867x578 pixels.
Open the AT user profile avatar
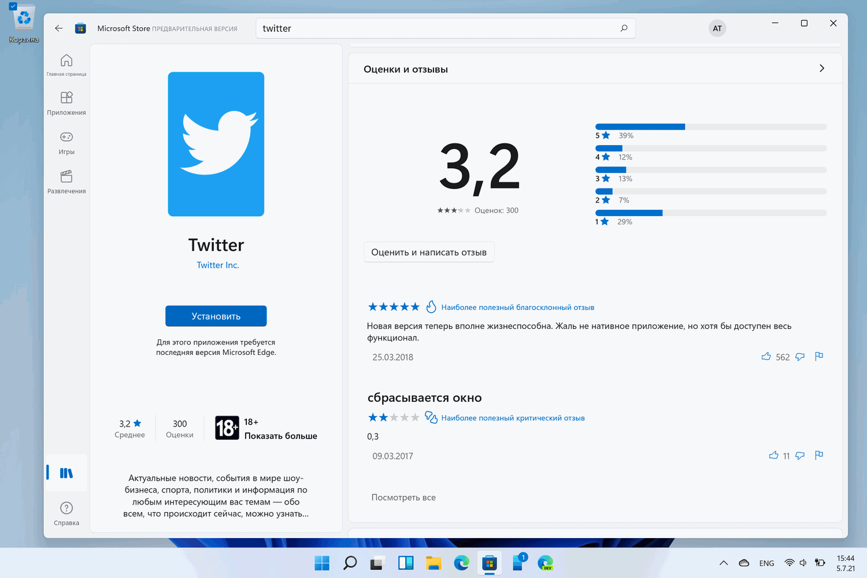[717, 28]
